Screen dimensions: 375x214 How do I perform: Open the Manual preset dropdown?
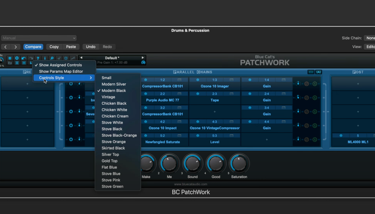tap(39, 38)
